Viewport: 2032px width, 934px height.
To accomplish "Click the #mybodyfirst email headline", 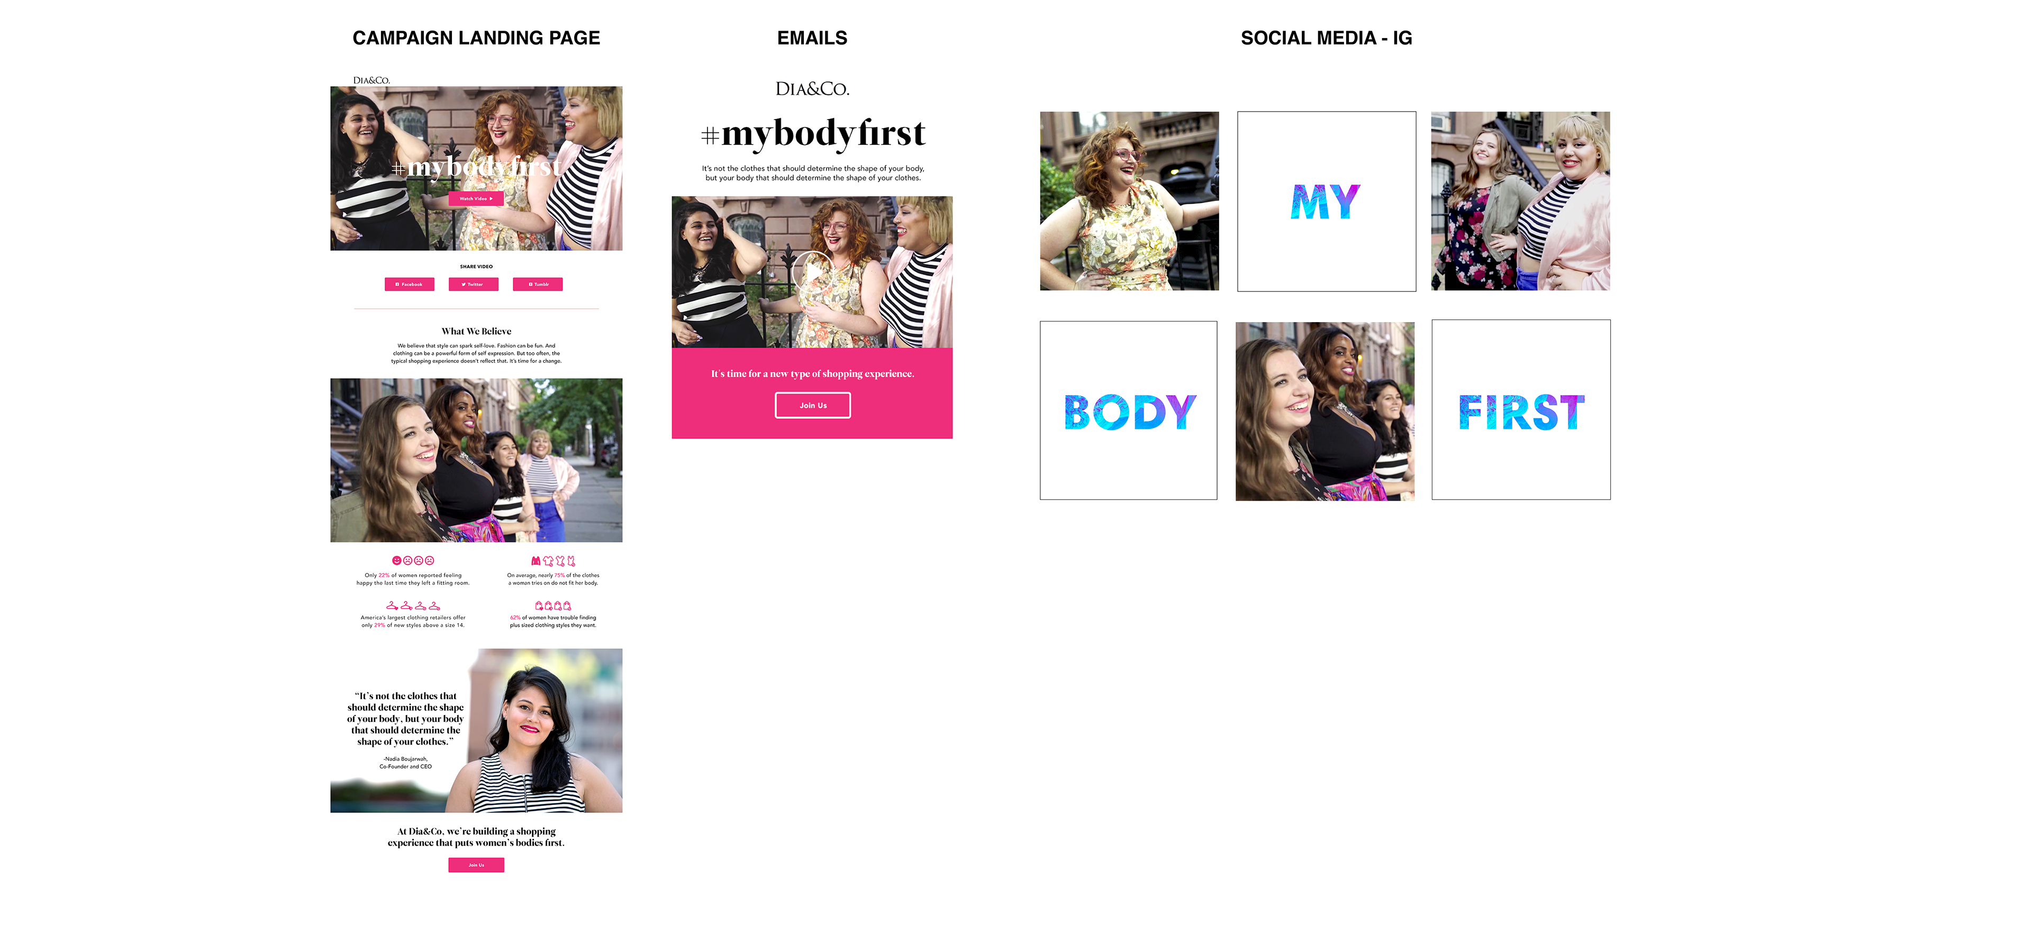I will click(x=812, y=132).
